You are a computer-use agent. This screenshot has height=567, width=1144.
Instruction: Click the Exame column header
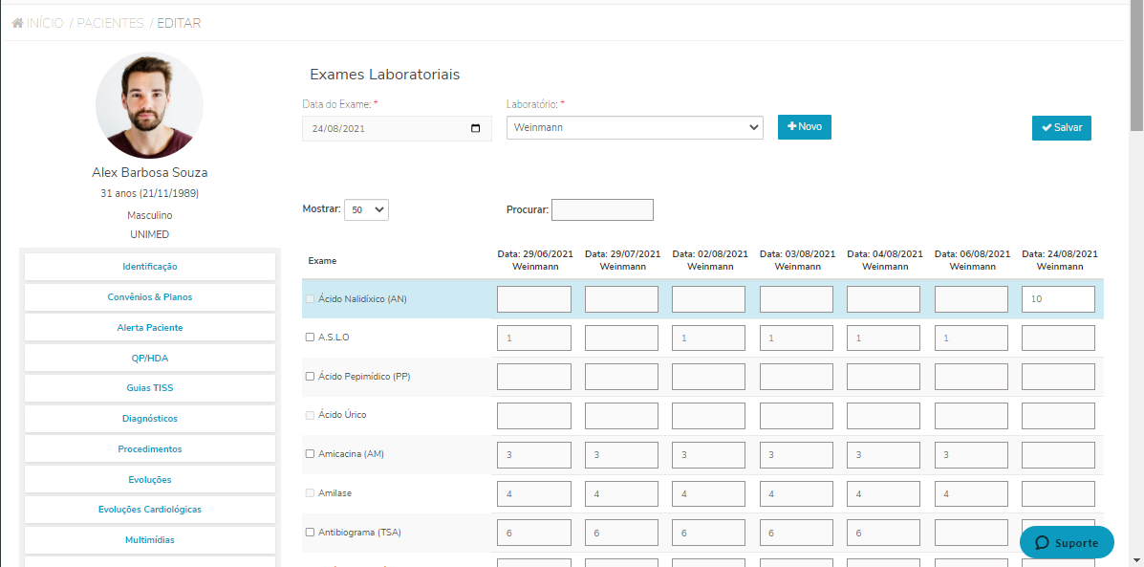tap(322, 260)
